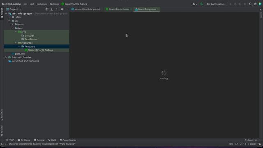Viewport: 263px width, 148px height.
Task: Change file encoding UTF-8
Action: 243,144
